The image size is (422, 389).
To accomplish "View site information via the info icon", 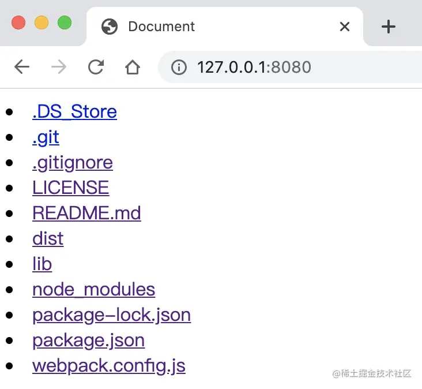I will point(179,67).
